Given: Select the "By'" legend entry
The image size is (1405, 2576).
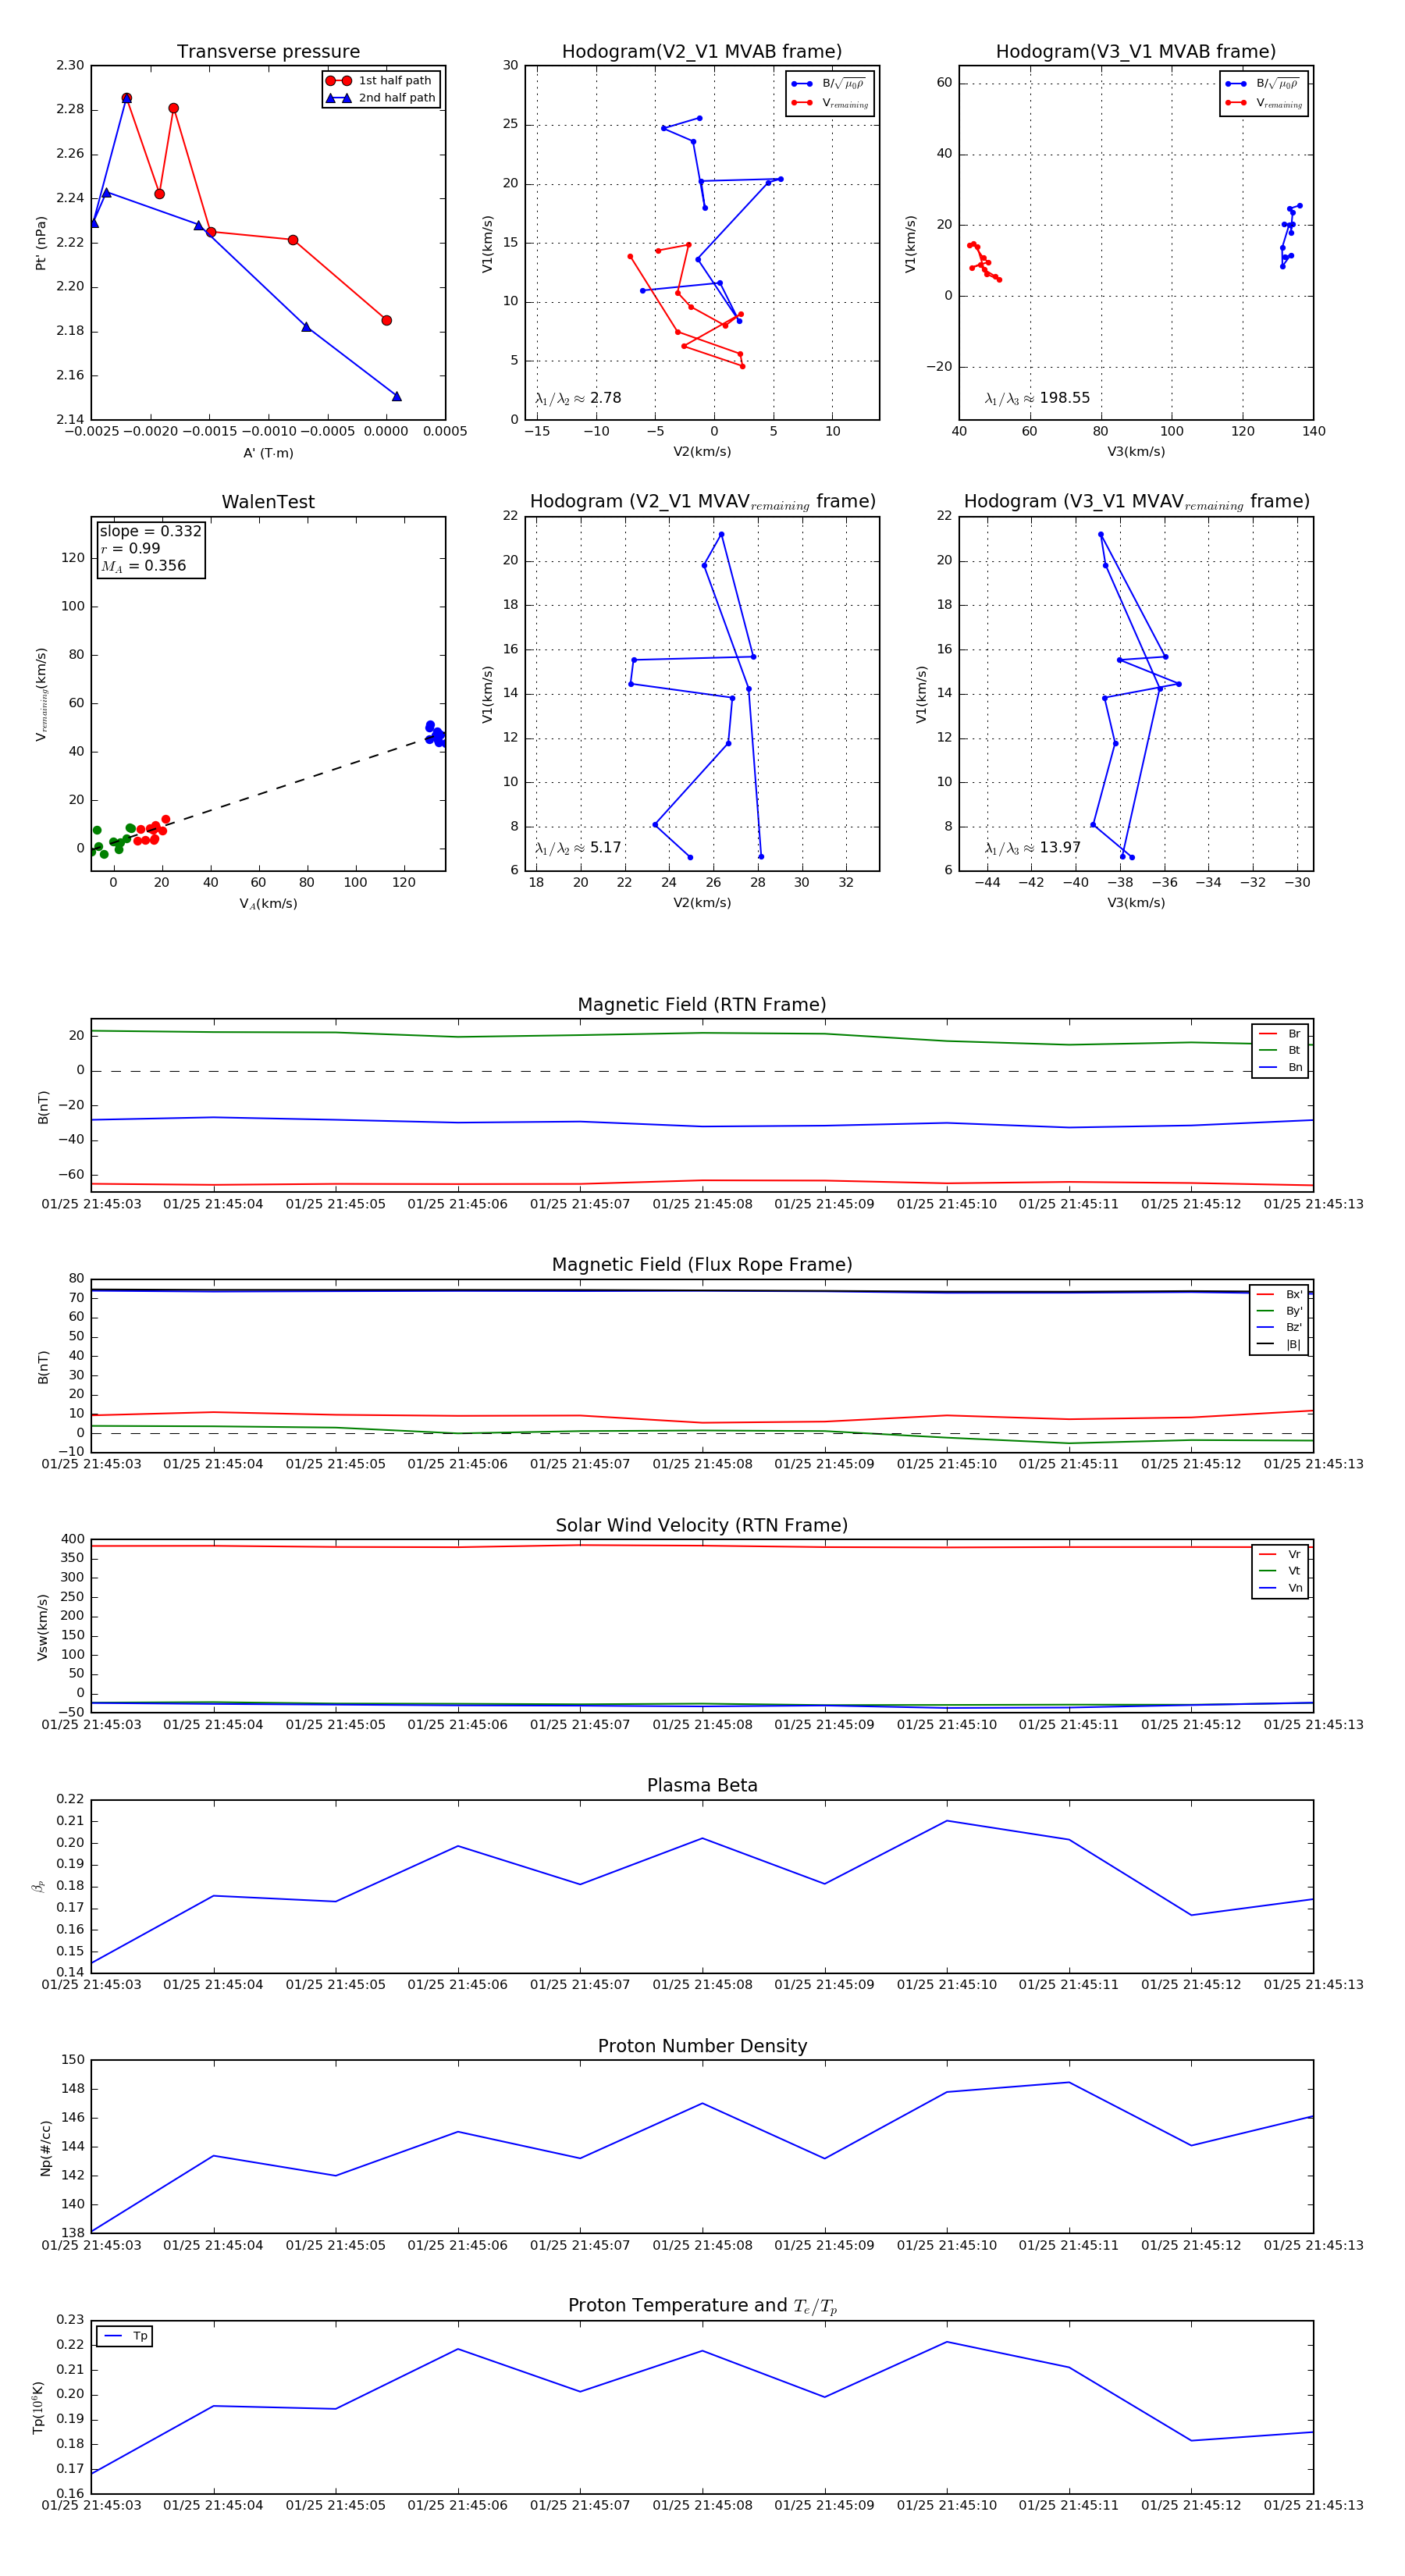Looking at the screenshot, I should [1279, 1311].
